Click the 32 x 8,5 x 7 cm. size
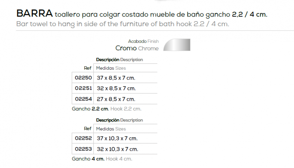 tap(116, 88)
